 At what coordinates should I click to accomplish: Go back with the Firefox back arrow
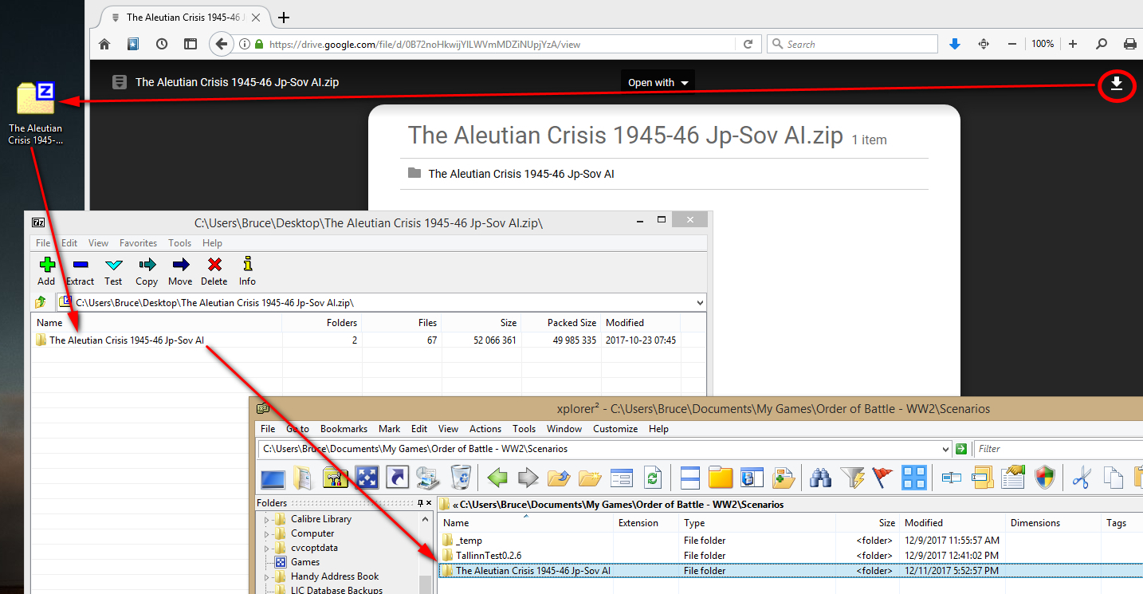221,44
